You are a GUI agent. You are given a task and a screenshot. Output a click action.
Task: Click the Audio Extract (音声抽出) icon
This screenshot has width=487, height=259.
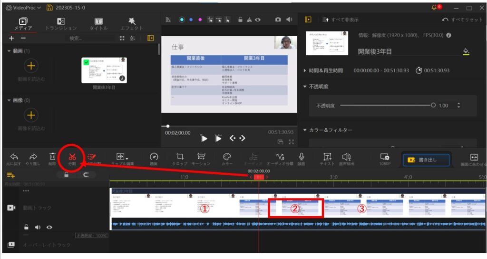pos(347,156)
